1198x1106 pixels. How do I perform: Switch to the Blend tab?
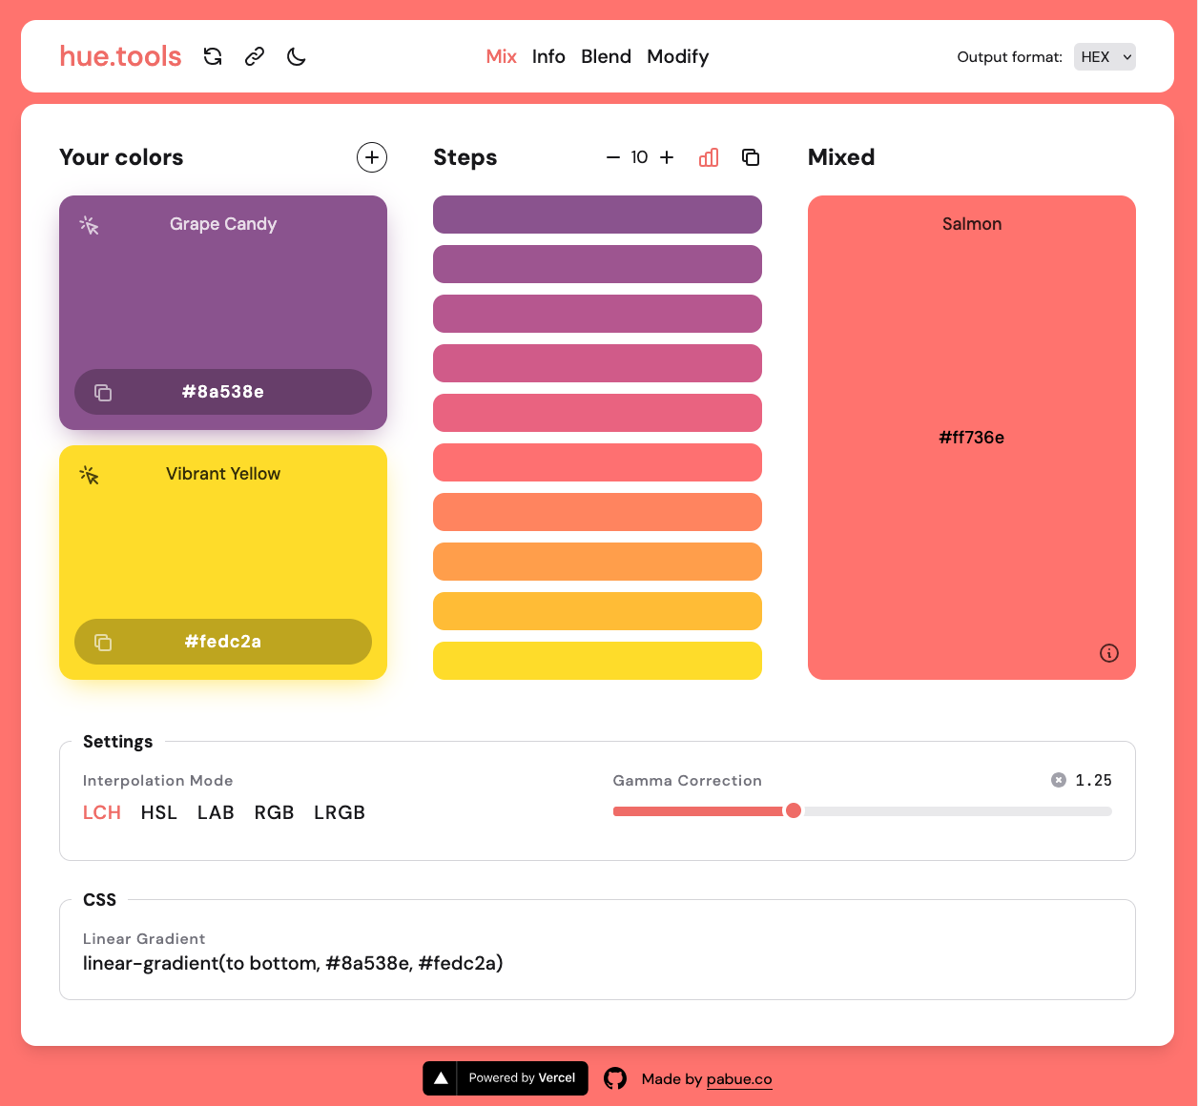click(606, 57)
